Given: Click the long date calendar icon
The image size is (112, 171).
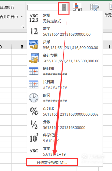Looking at the screenshot, I should [x=34, y=84].
